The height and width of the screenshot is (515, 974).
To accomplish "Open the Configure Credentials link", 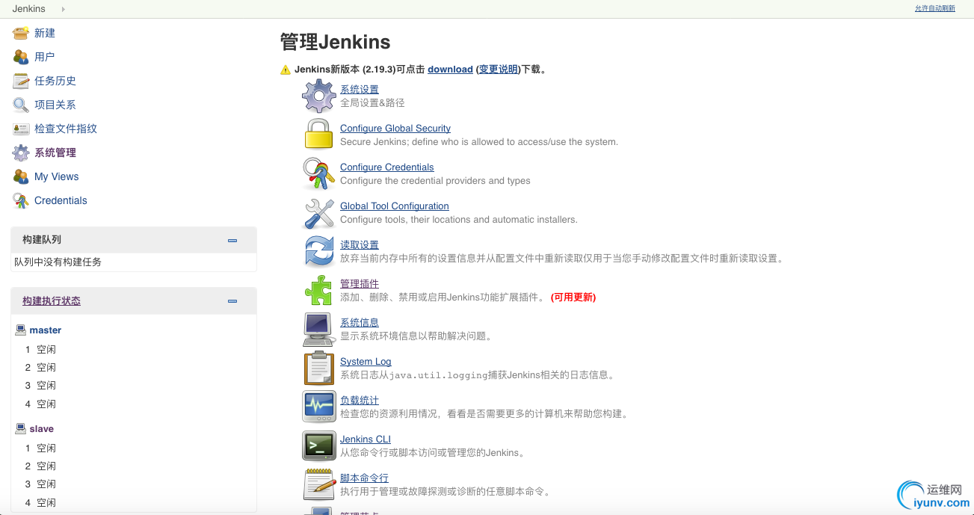I will pos(387,167).
